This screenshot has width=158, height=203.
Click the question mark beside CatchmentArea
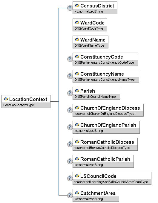[70, 195]
